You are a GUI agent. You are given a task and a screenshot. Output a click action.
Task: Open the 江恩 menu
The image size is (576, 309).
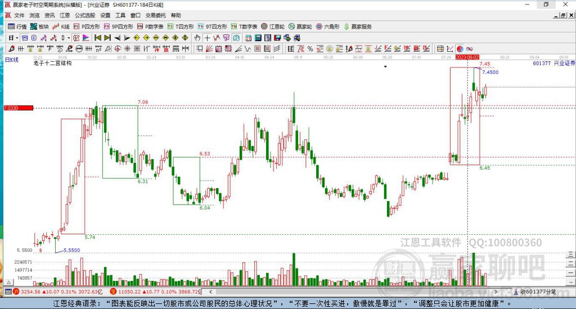[x=65, y=15]
